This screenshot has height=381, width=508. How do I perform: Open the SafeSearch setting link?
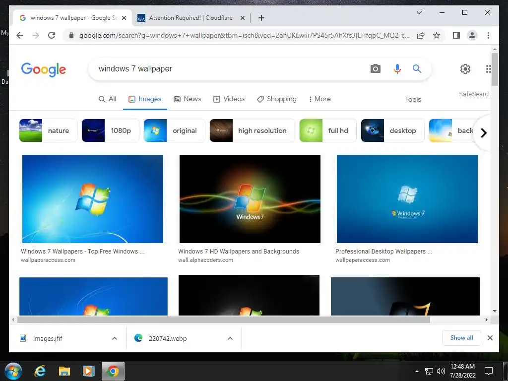tap(474, 94)
